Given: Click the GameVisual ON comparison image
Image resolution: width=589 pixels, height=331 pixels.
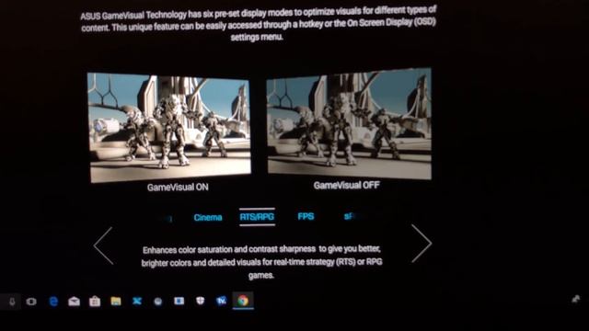Looking at the screenshot, I should 169,127.
